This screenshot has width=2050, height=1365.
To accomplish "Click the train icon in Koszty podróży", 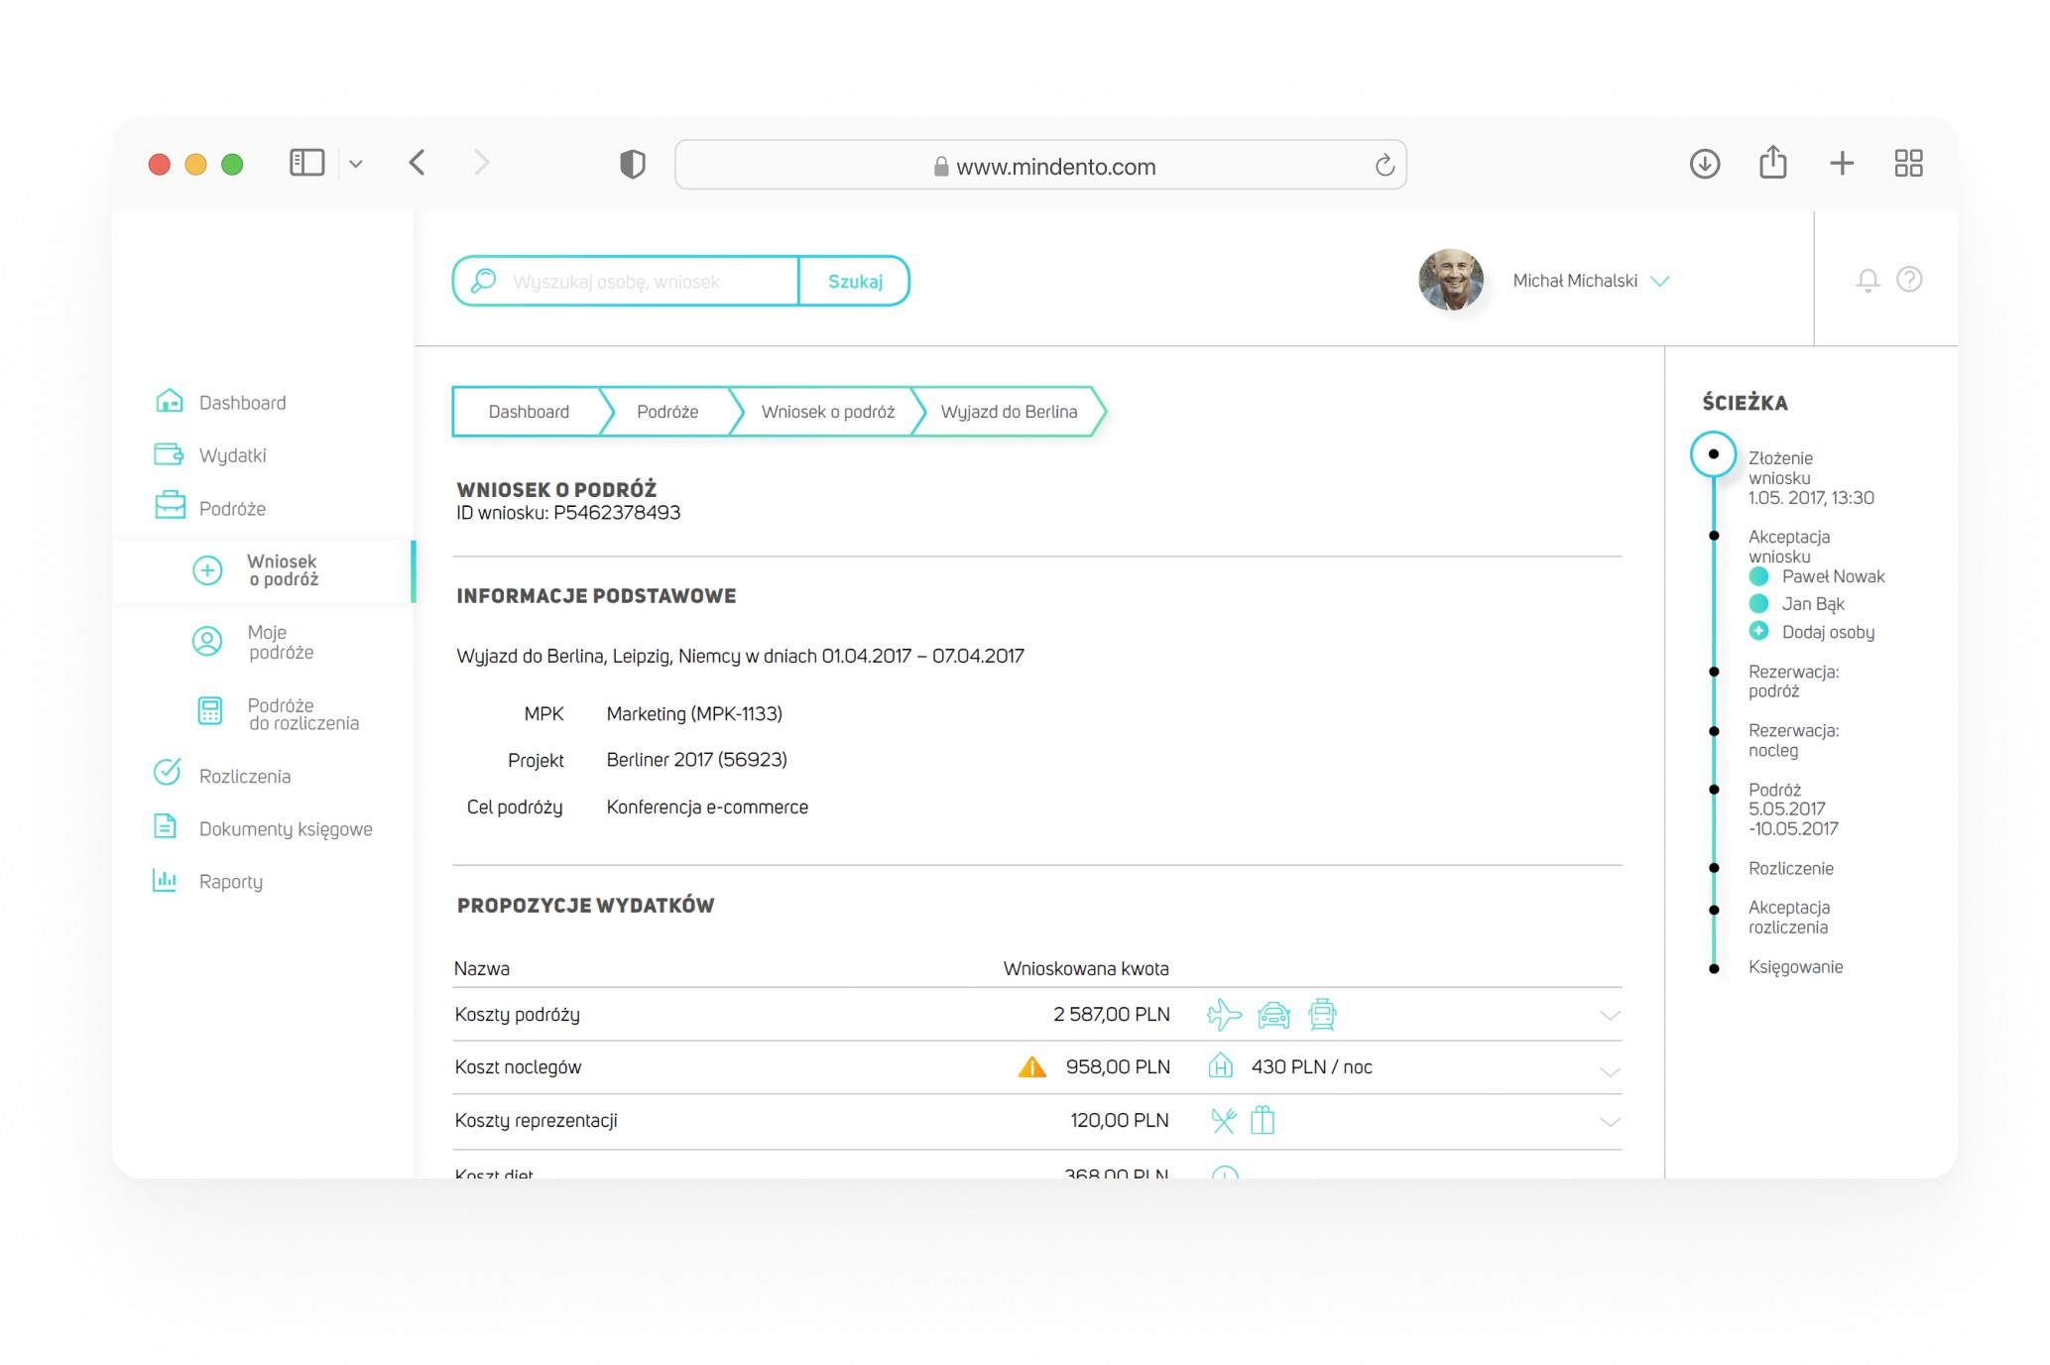I will pos(1322,1014).
